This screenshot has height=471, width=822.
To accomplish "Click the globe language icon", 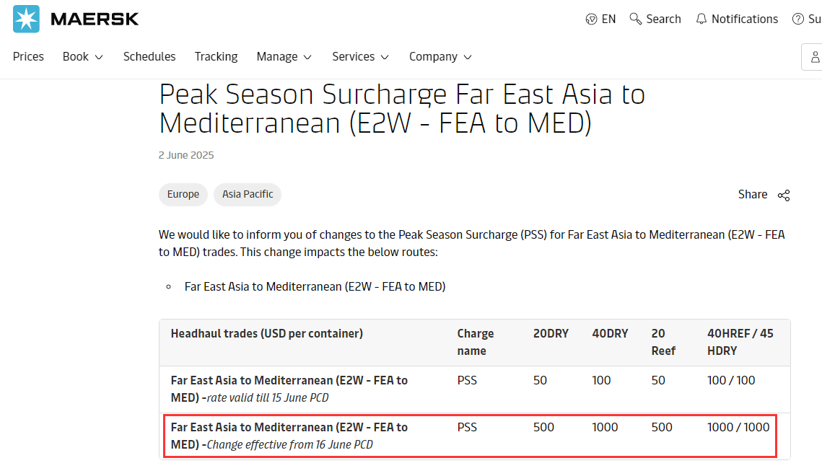I will [x=592, y=19].
